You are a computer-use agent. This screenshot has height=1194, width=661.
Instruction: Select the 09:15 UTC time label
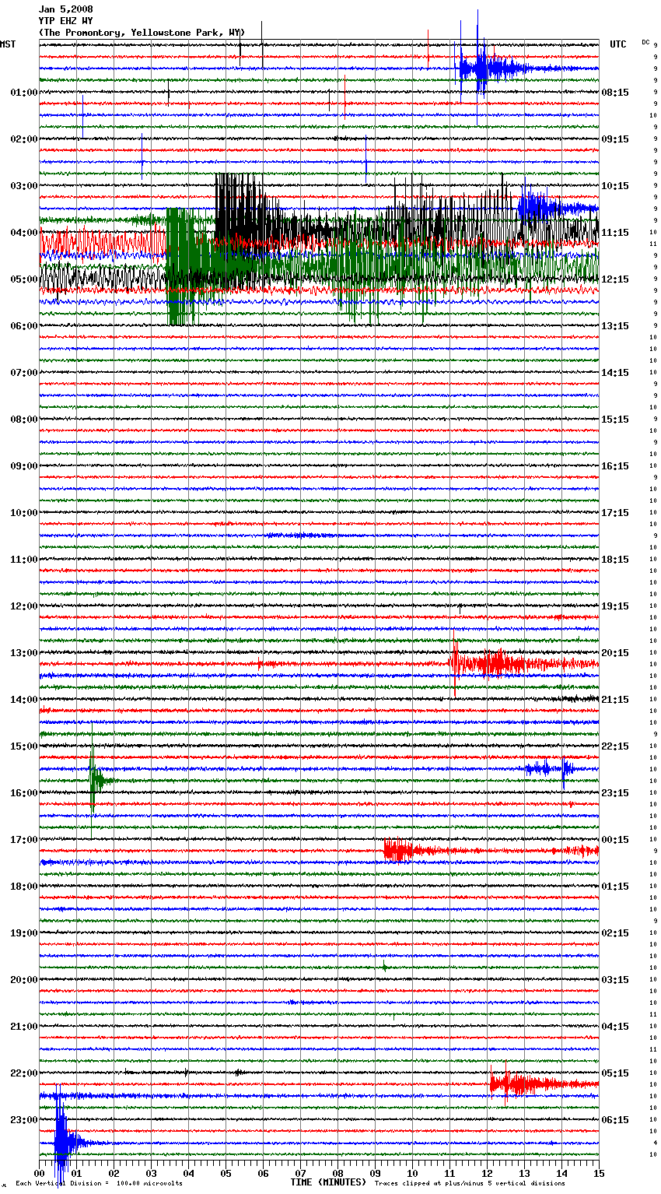click(615, 139)
